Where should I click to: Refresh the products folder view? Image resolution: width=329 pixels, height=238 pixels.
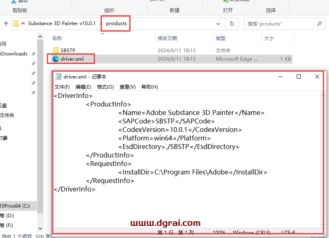coord(232,24)
